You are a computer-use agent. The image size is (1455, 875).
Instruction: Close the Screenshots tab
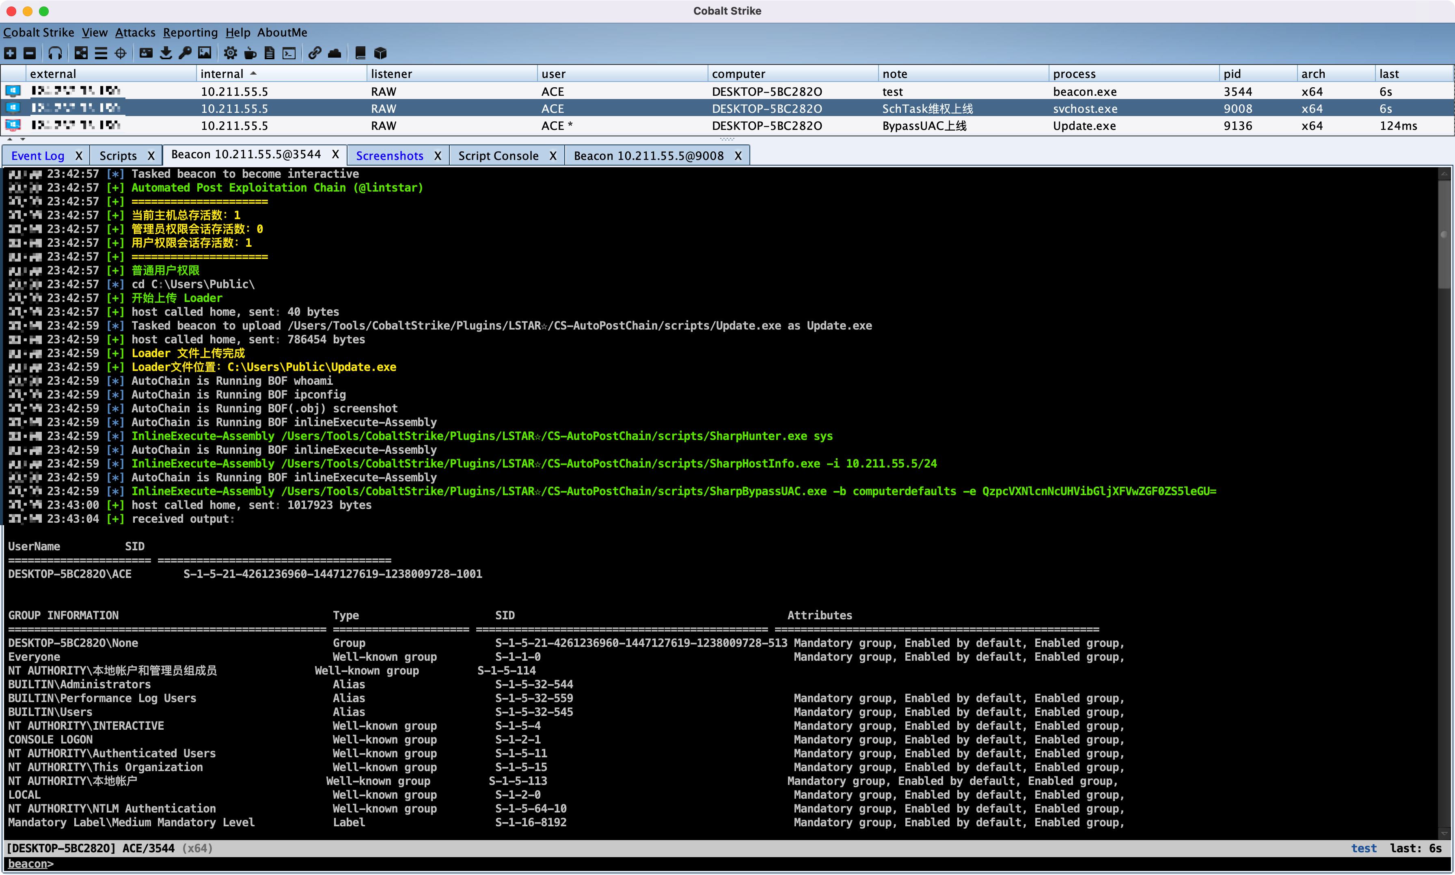point(438,156)
